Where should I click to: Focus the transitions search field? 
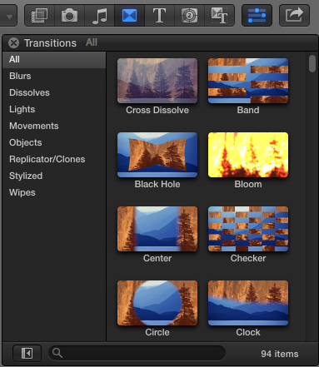(137, 353)
